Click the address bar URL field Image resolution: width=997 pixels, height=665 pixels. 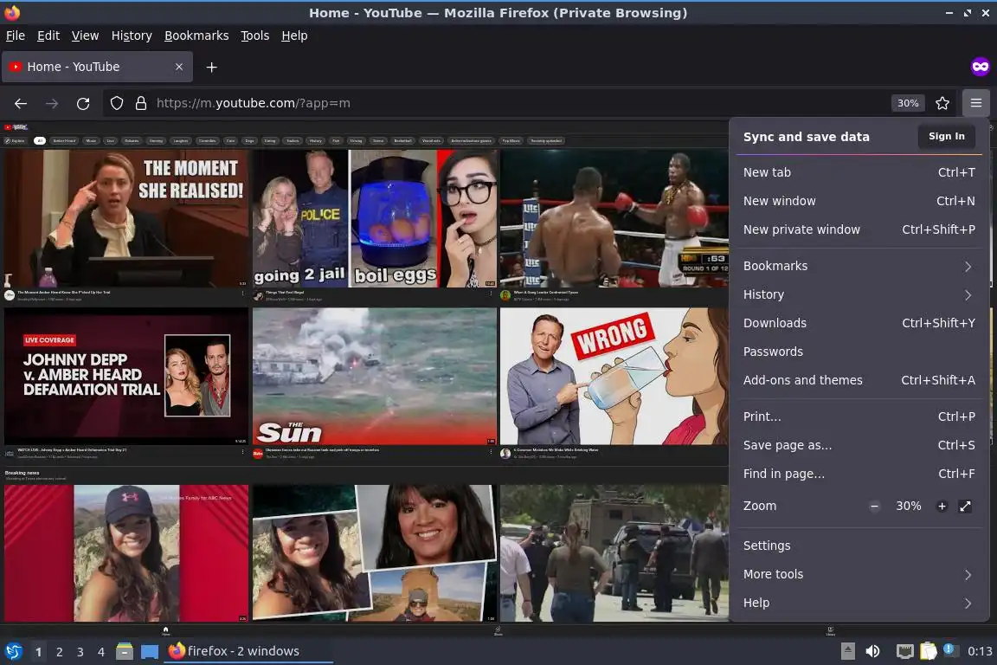click(x=496, y=103)
